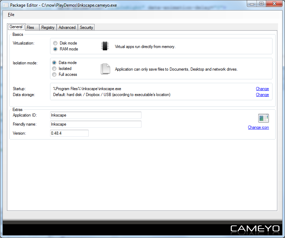Image resolution: width=285 pixels, height=238 pixels.
Task: Click the Package Editor title bar icon
Action: pyautogui.click(x=6, y=5)
